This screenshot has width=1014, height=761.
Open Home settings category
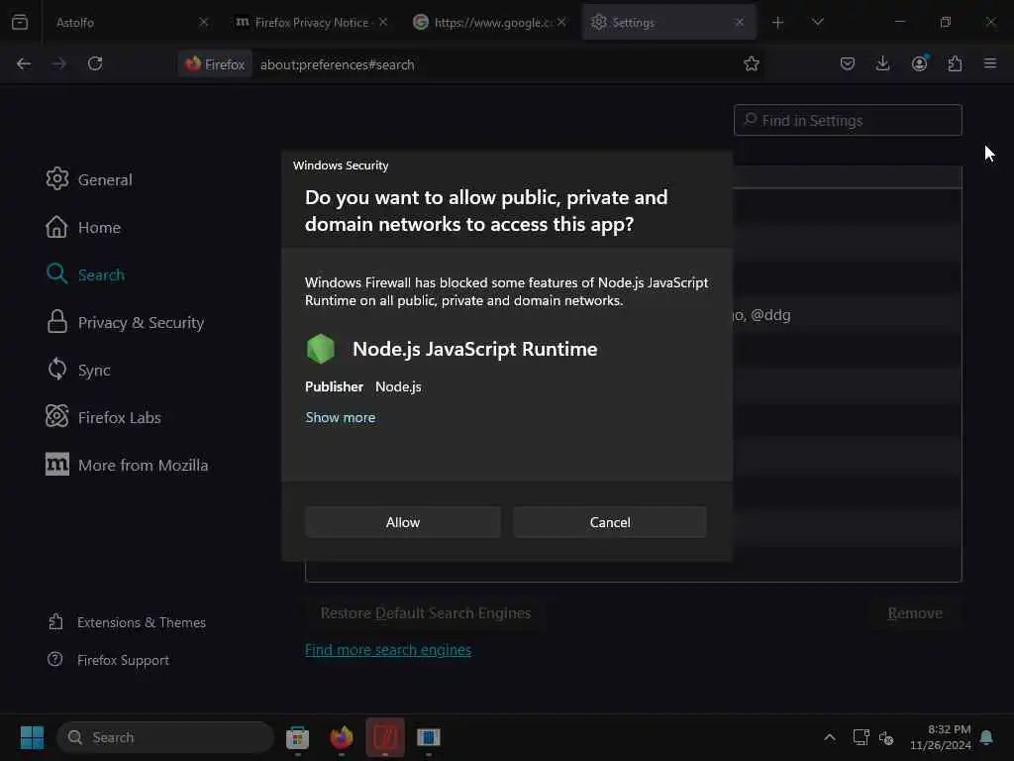[83, 227]
